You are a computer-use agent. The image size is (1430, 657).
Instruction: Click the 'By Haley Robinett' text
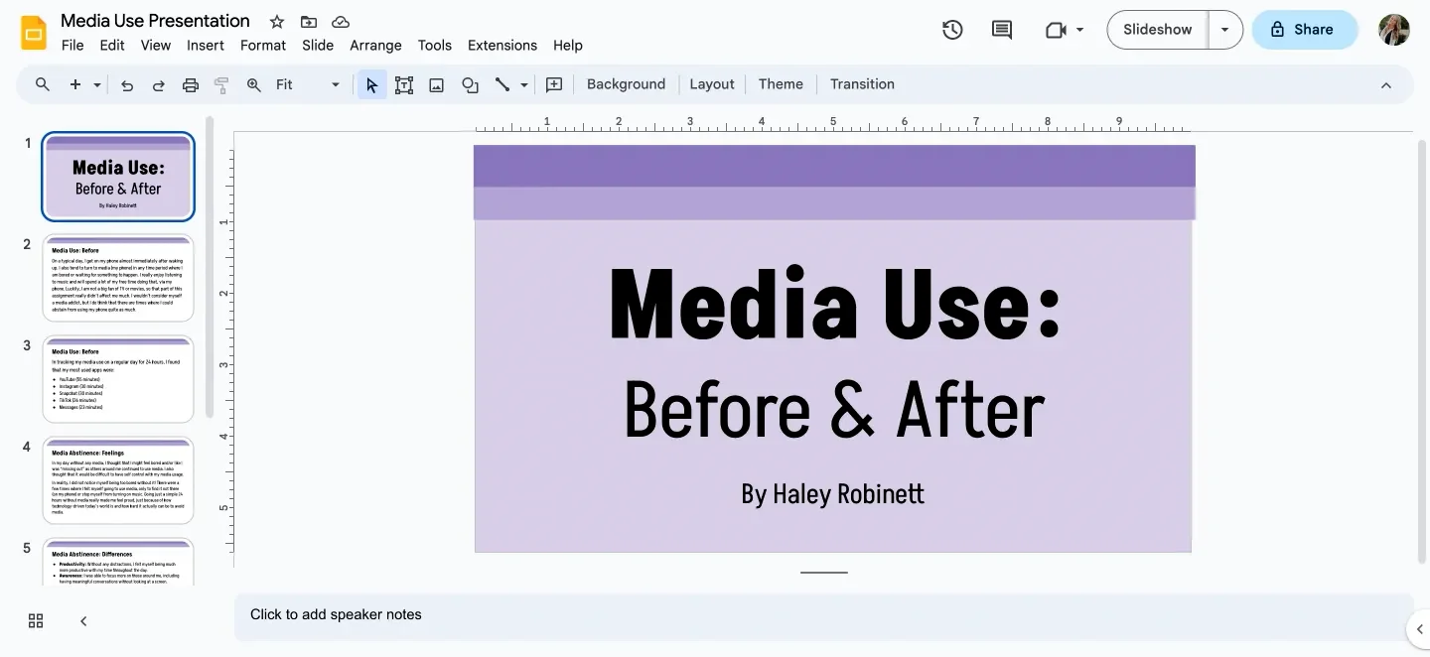click(833, 493)
